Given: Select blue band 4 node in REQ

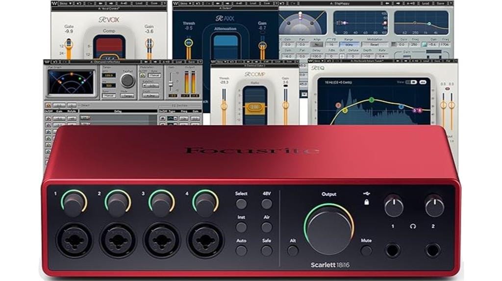Looking at the screenshot, I should (401, 107).
